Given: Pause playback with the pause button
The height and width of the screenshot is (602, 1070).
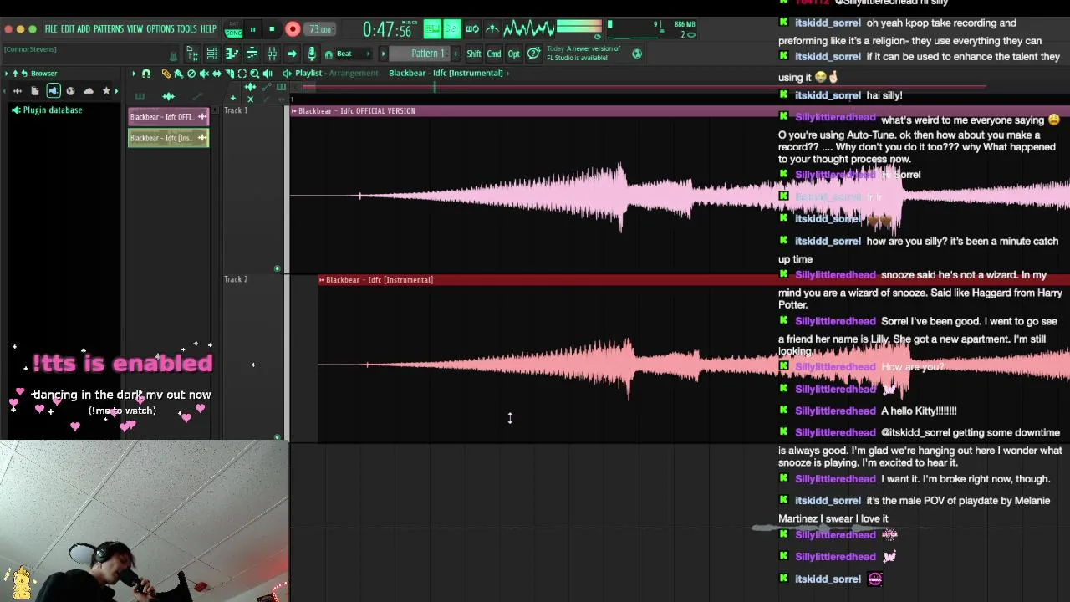Looking at the screenshot, I should [x=252, y=29].
